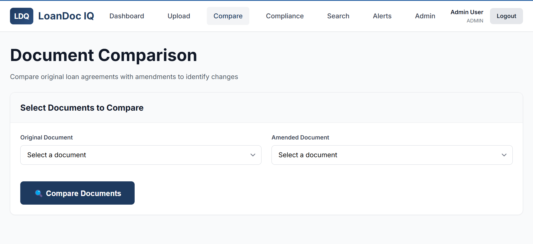Open the Admin nav item
The image size is (533, 244).
(425, 16)
